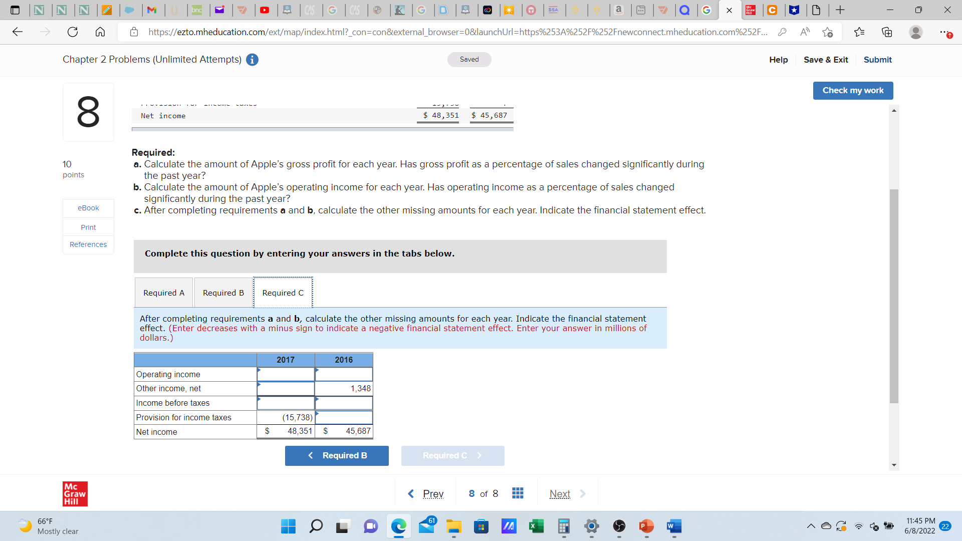Add page to favorites star icon
This screenshot has width=962, height=541.
827,32
